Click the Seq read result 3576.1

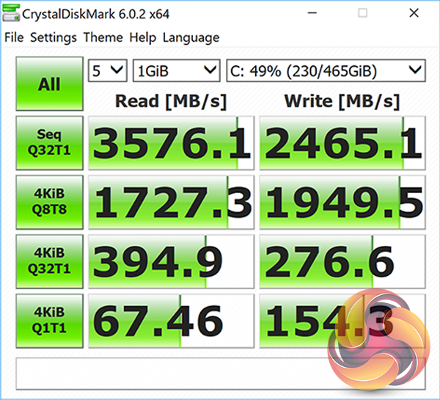[x=171, y=143]
